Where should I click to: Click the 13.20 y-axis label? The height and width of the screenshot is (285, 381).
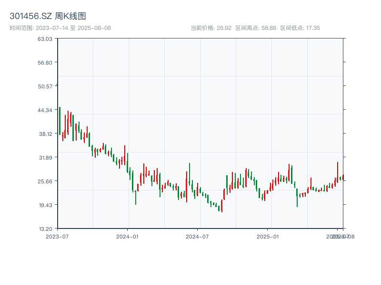pos(45,229)
